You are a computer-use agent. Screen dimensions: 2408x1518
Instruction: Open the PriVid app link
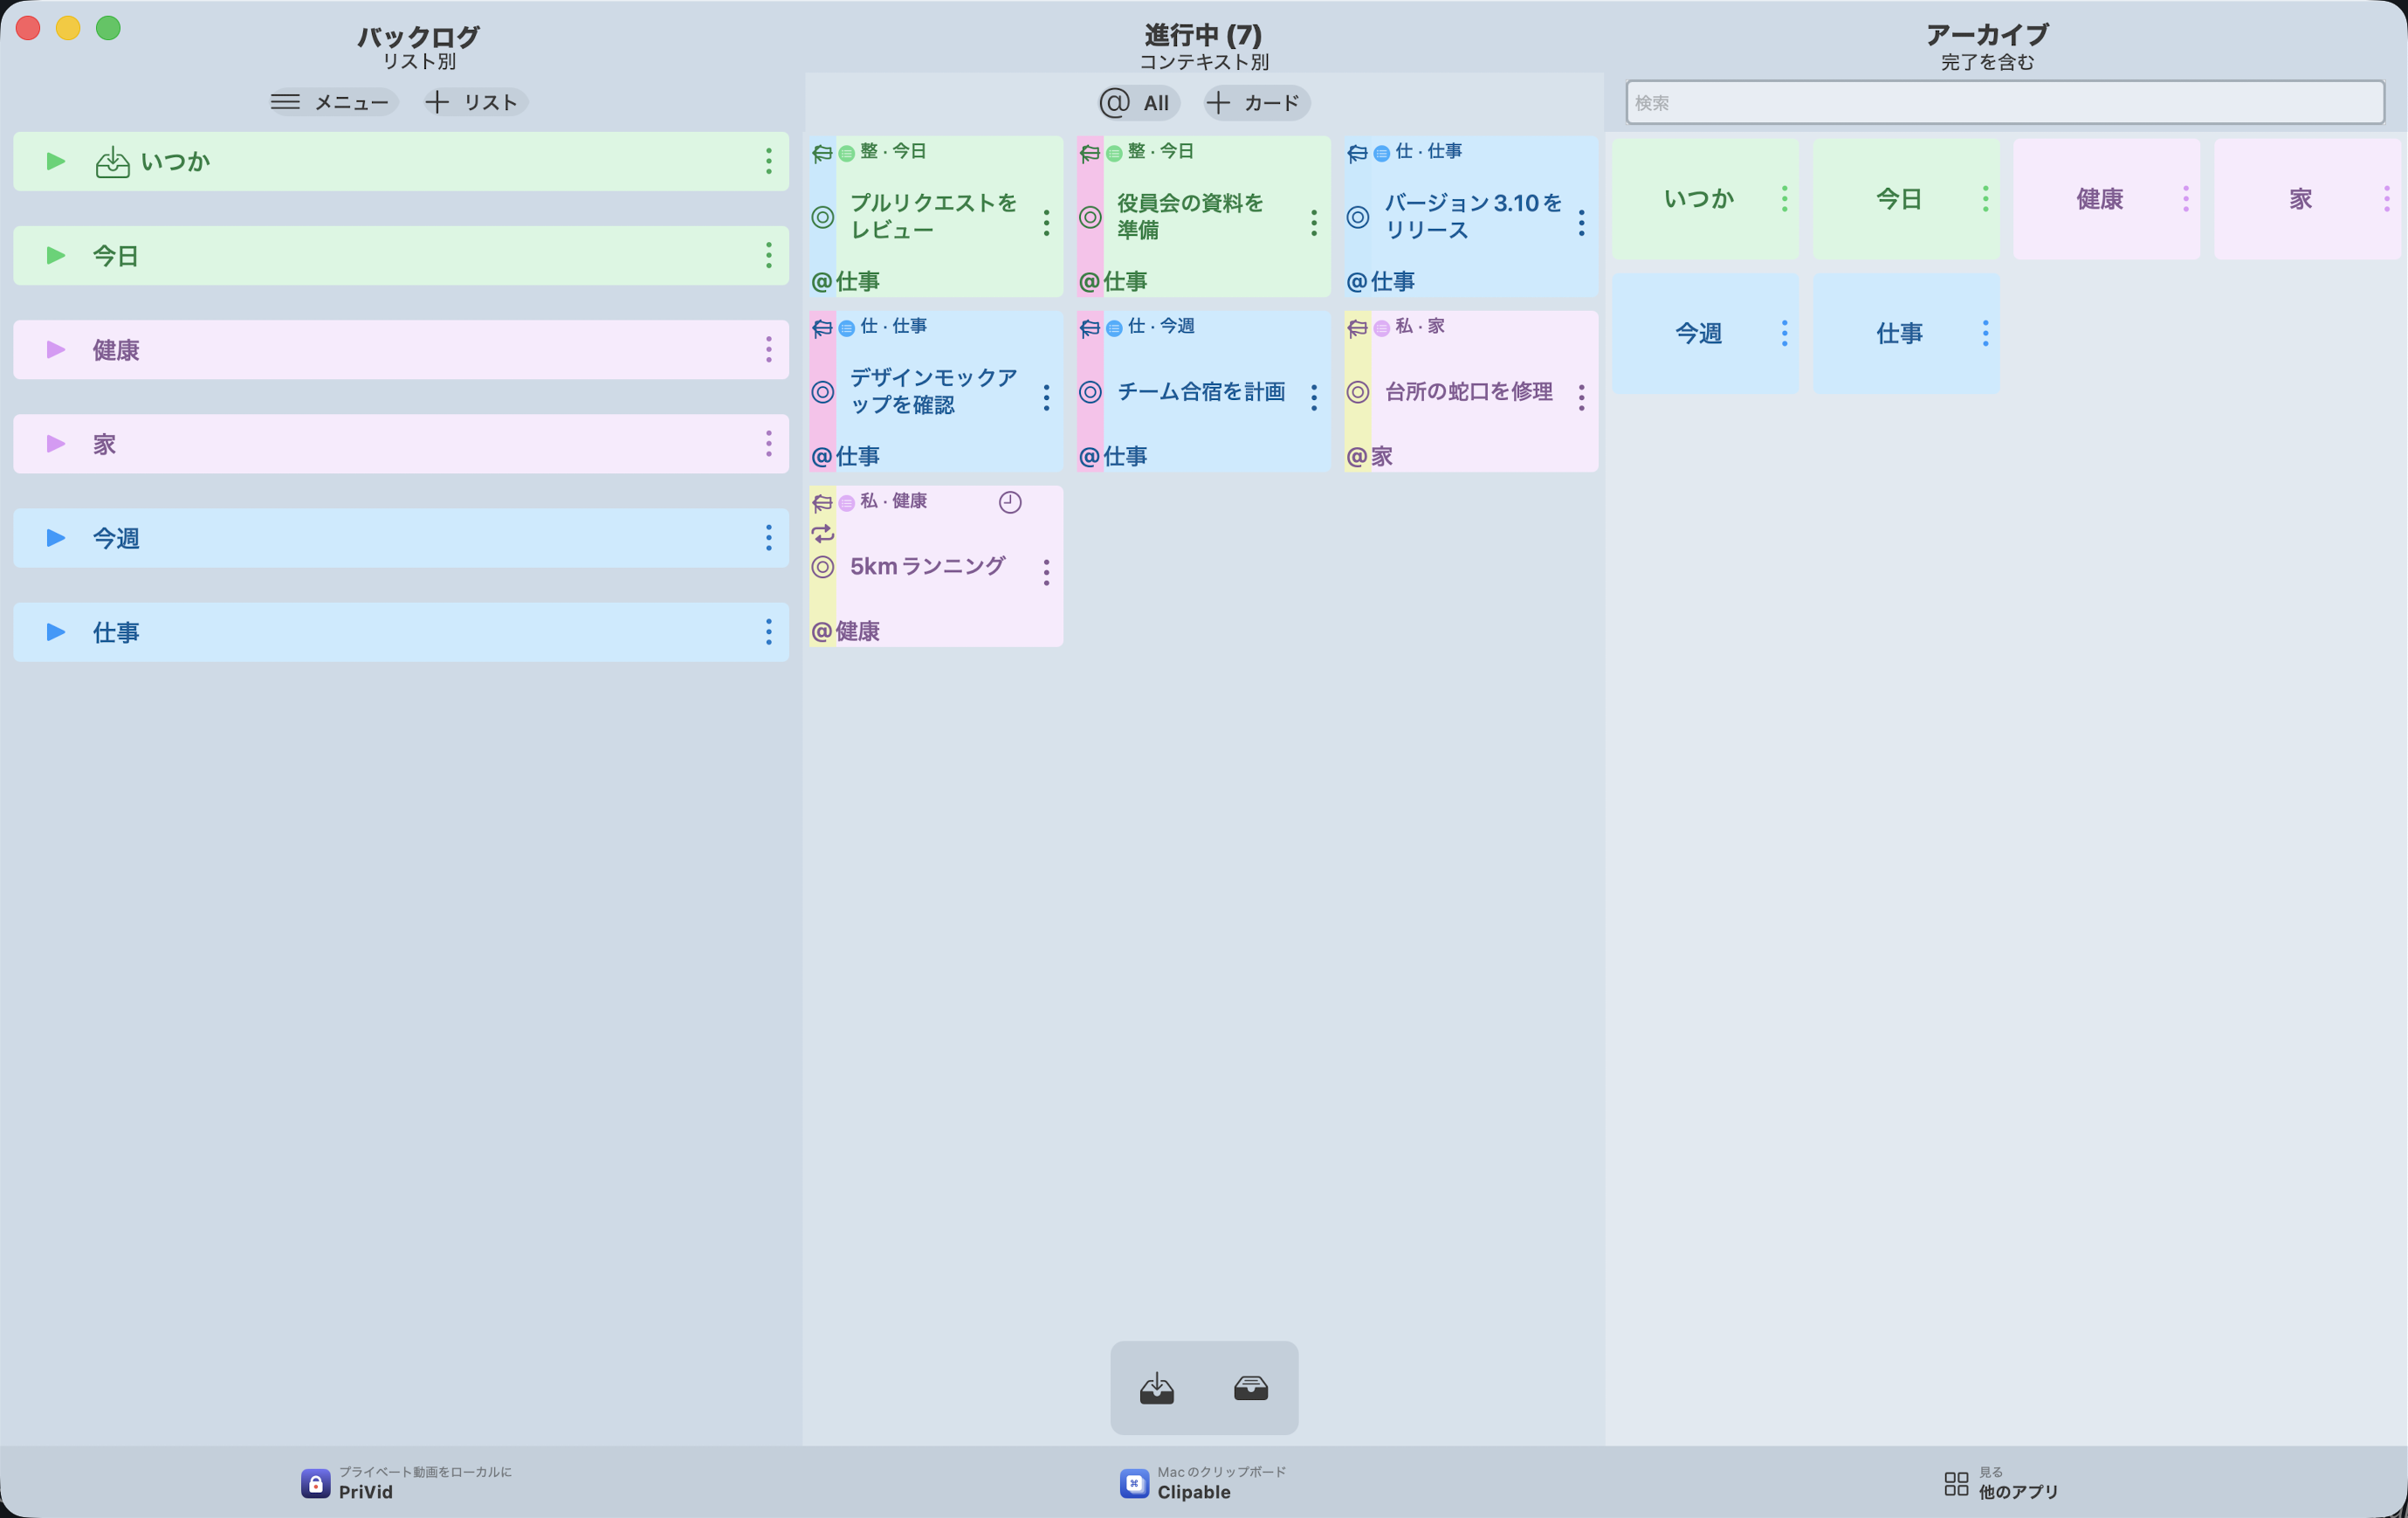click(406, 1482)
